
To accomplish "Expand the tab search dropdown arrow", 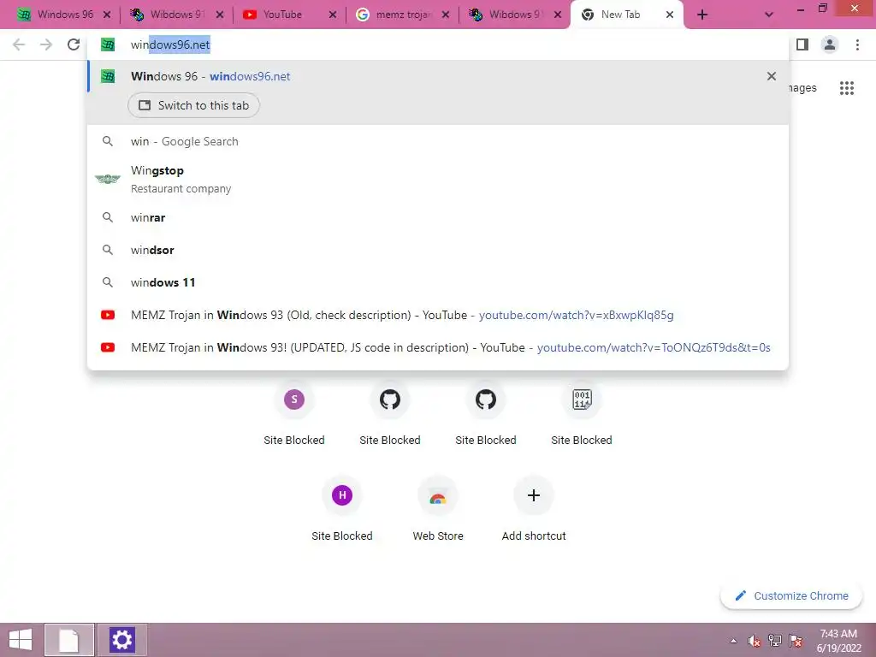I will click(769, 15).
